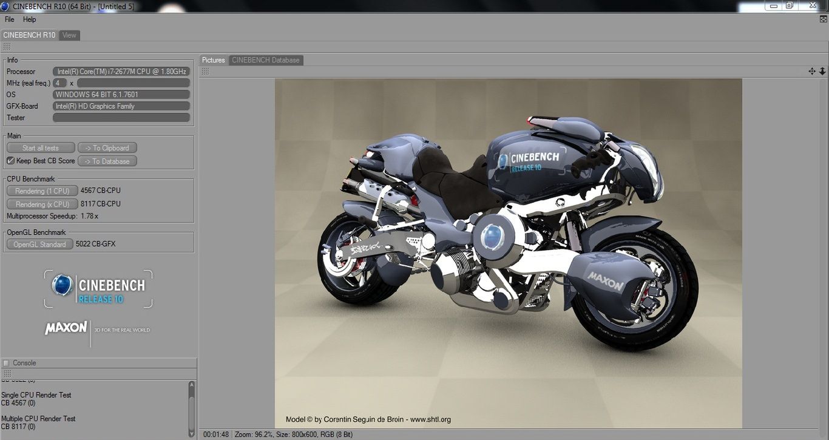The image size is (829, 440).
Task: Click the zoom-view vertical arrow icon in picture panel
Action: (822, 72)
